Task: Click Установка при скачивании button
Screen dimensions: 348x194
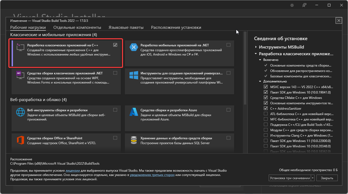Action: pos(290,178)
